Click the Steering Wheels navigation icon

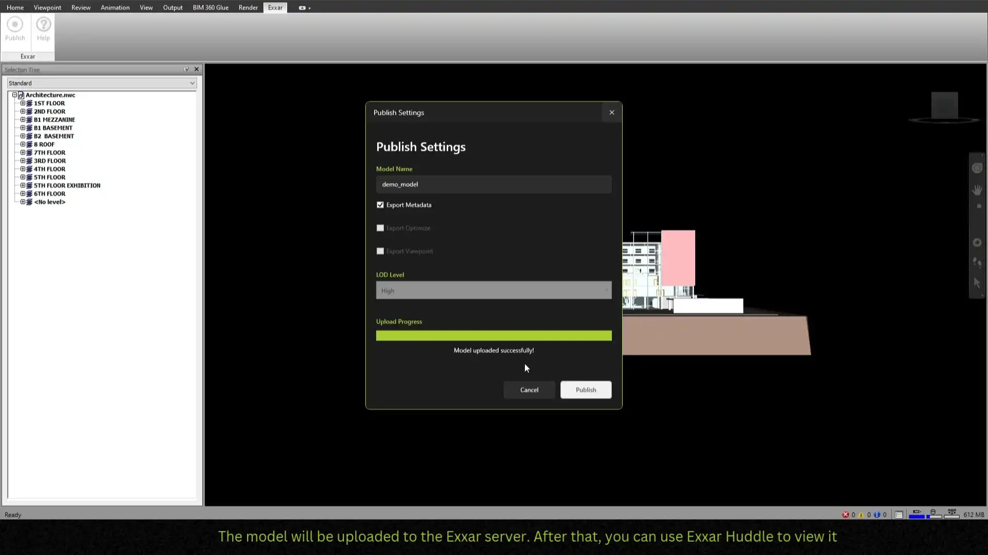[977, 169]
